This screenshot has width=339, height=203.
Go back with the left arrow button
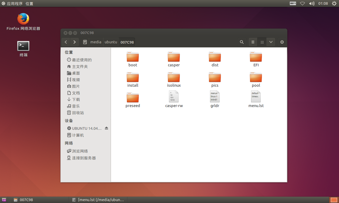click(x=66, y=42)
